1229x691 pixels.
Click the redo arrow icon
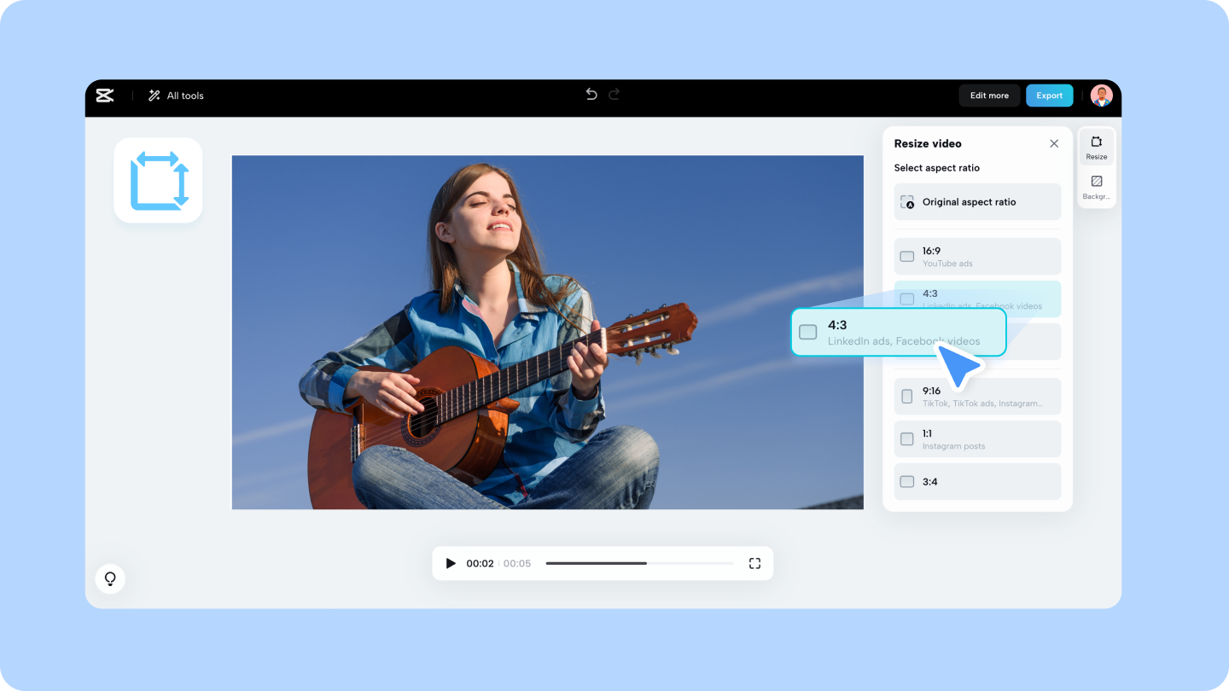614,95
